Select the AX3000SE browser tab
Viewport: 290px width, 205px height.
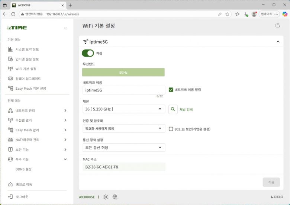pos(38,5)
